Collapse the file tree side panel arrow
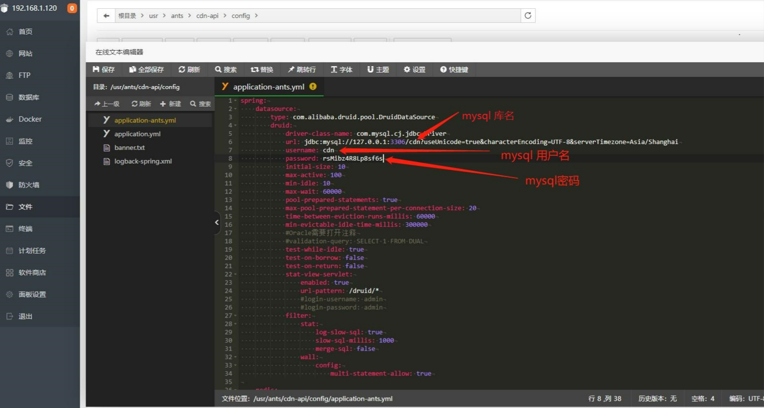The height and width of the screenshot is (408, 764). 217,223
